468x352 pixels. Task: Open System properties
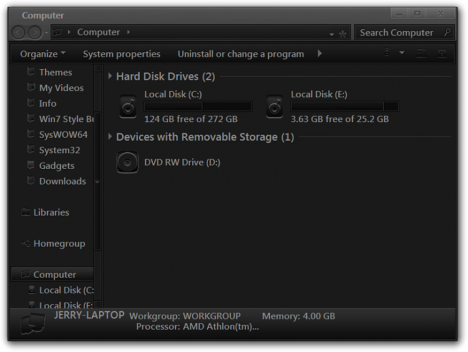pos(122,54)
